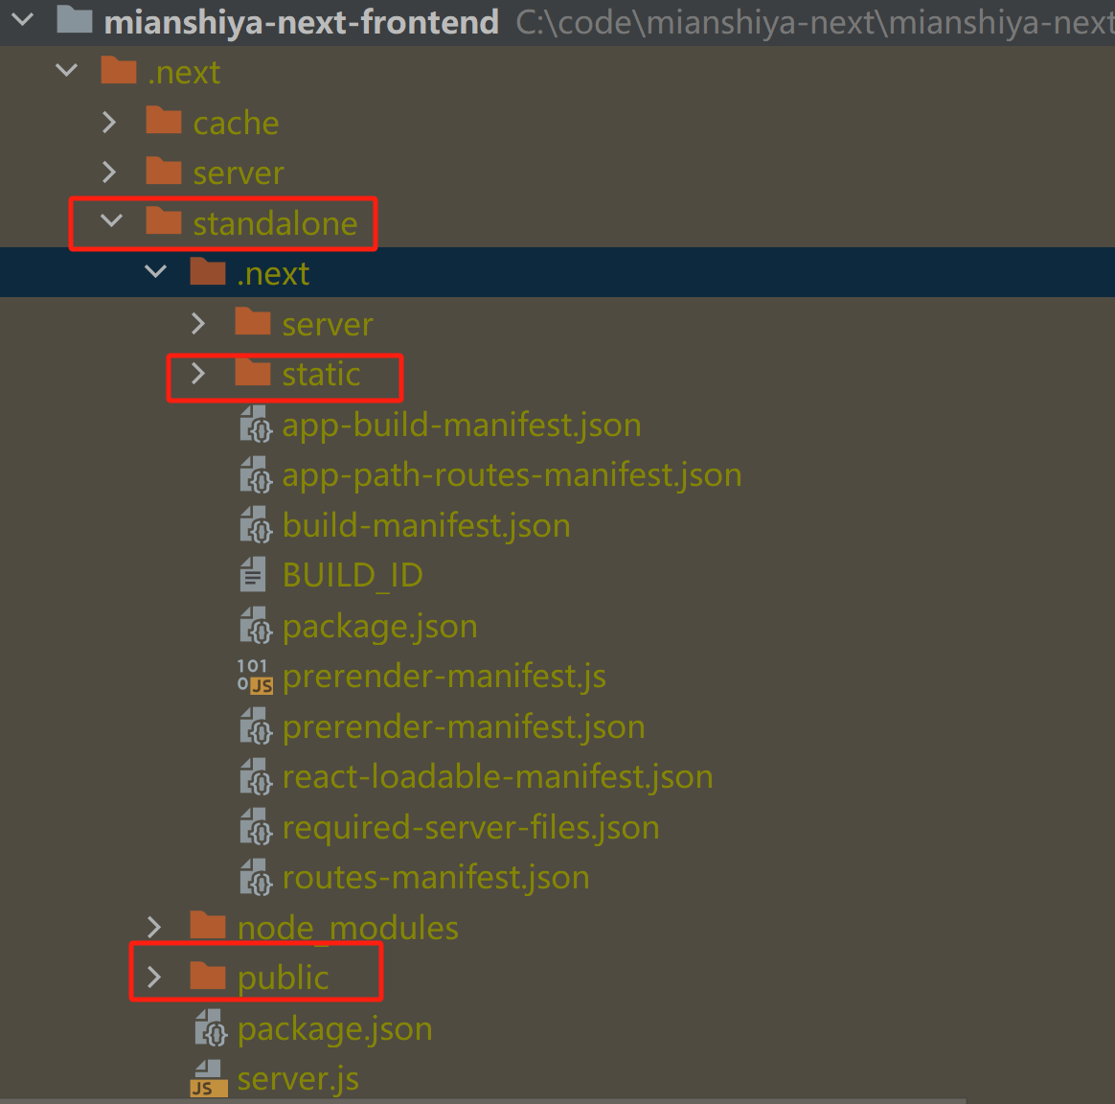Image resolution: width=1115 pixels, height=1104 pixels.
Task: Select routes-manifest.json file name
Action: (436, 878)
